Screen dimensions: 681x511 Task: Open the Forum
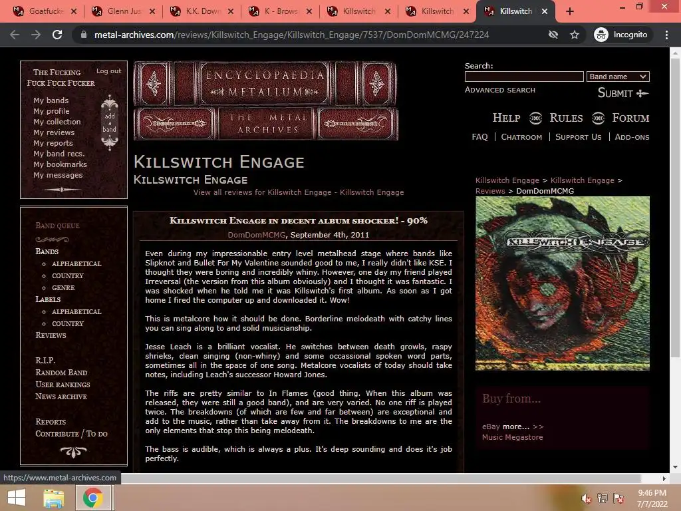[x=630, y=118]
